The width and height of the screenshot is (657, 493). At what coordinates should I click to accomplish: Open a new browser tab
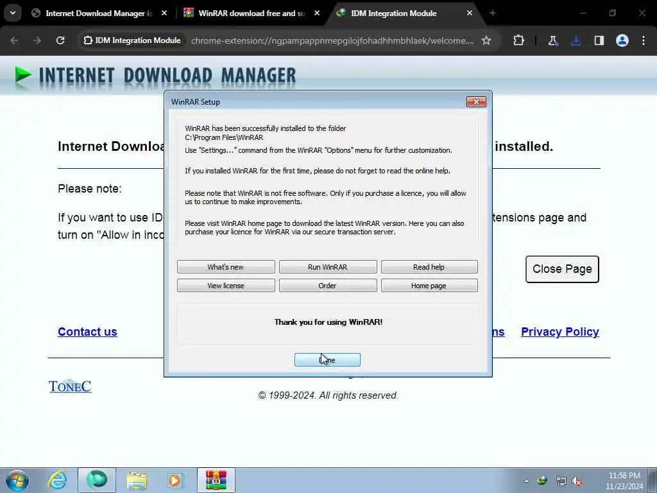tap(492, 13)
